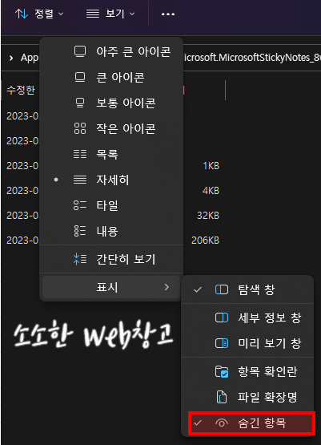Click the 항목 확인란 folder check icon

[222, 371]
